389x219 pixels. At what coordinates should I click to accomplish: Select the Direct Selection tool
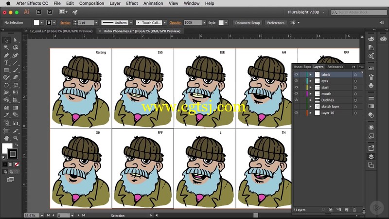coord(16,40)
